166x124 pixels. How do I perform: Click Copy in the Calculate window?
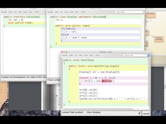20,12
